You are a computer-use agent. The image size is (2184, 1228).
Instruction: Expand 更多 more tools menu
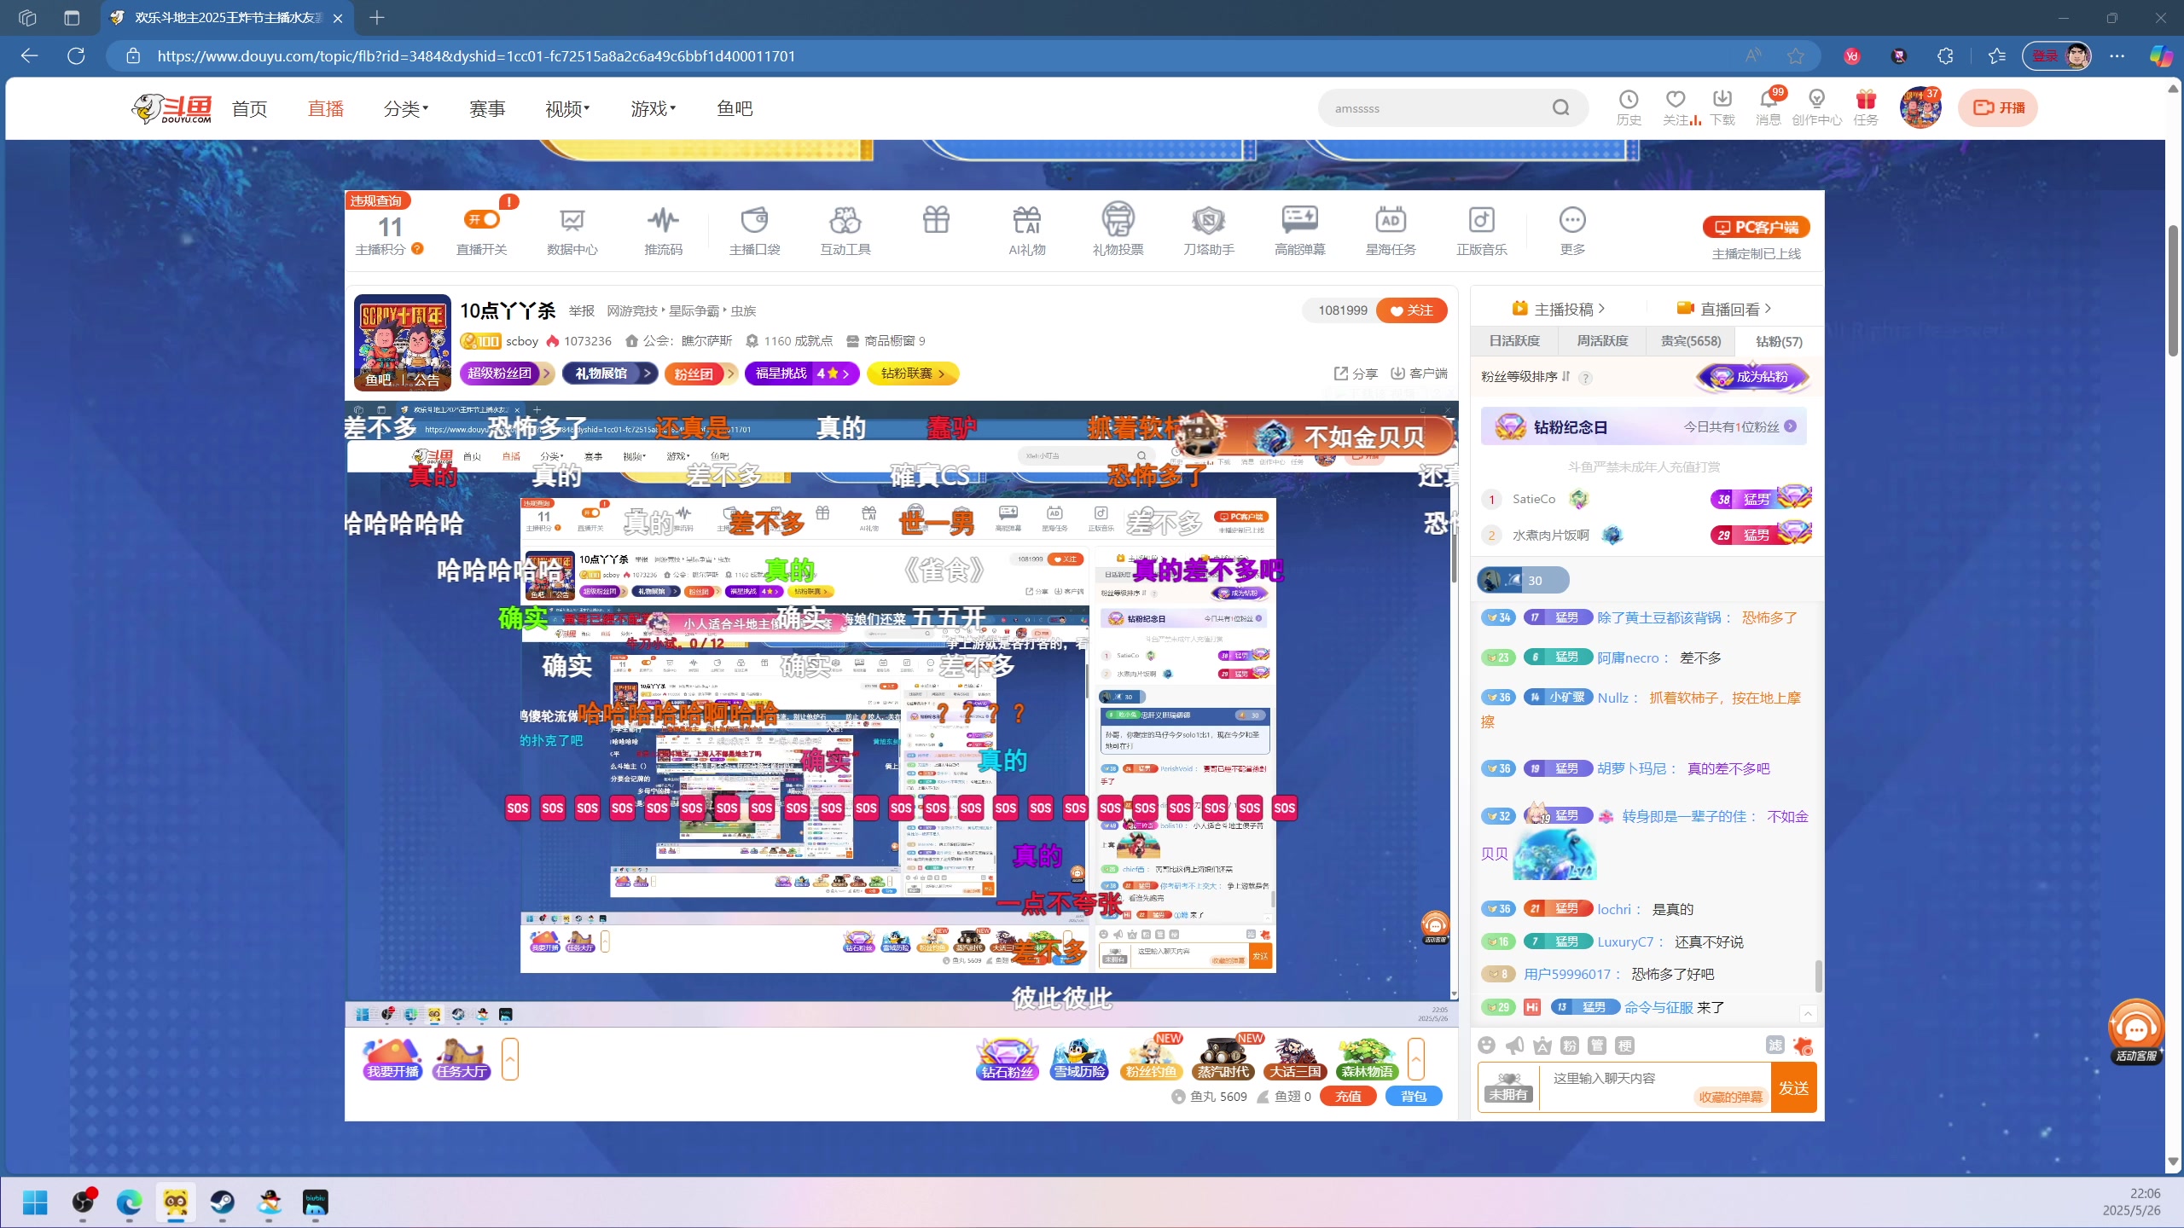point(1572,231)
